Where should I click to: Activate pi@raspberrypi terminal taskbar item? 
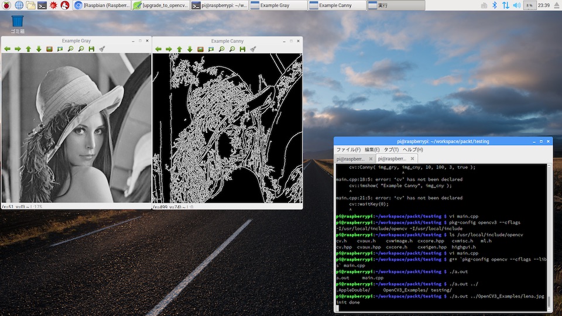click(x=220, y=5)
